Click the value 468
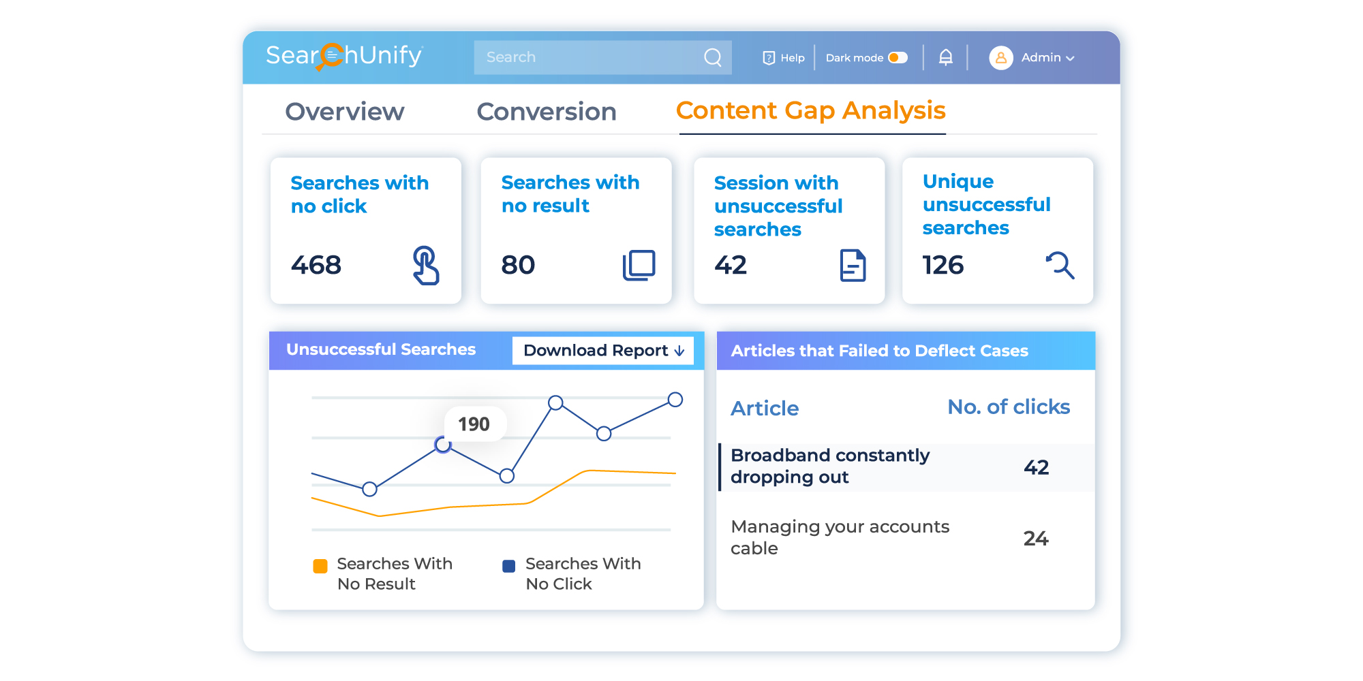The height and width of the screenshot is (681, 1363). tap(316, 265)
